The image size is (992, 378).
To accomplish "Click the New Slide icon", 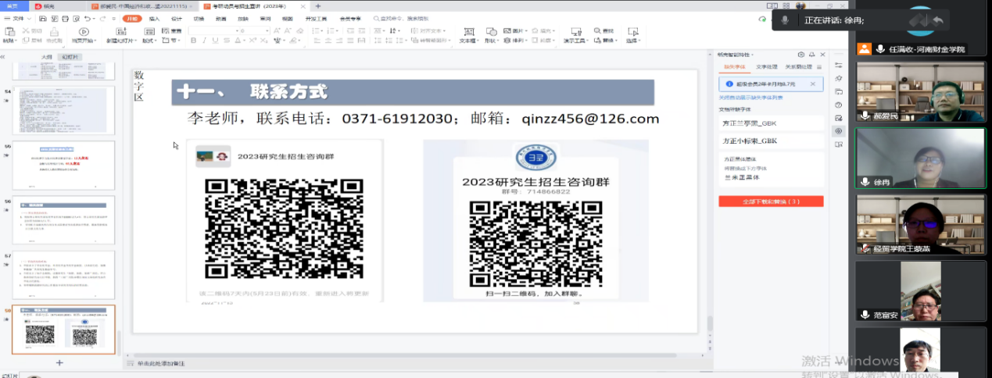I will tap(120, 33).
